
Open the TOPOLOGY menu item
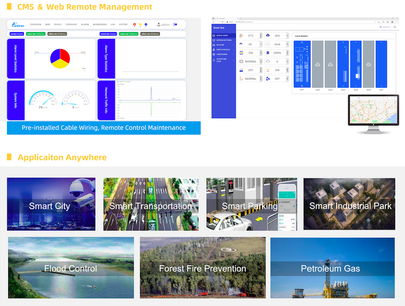coord(72,24)
